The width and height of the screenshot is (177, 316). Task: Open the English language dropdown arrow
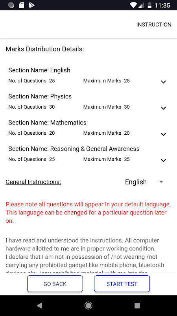[161, 182]
